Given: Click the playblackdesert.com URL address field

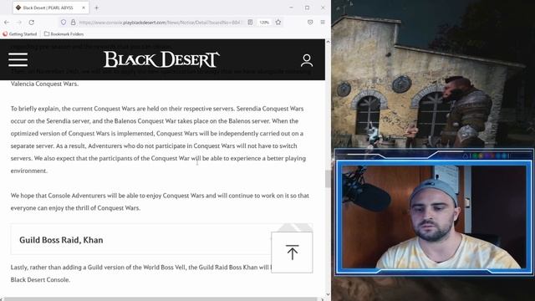Looking at the screenshot, I should tap(160, 23).
